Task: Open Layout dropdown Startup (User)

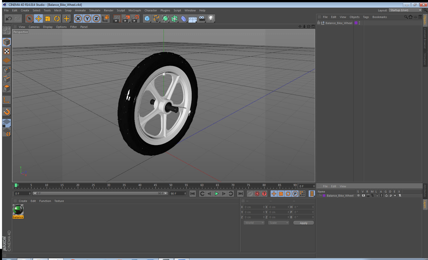Action: [x=405, y=10]
